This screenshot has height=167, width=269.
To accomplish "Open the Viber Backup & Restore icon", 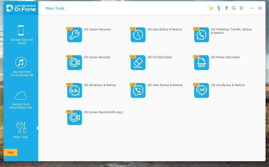I will coord(138,90).
